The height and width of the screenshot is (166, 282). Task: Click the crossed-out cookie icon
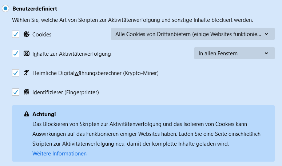click(x=27, y=34)
